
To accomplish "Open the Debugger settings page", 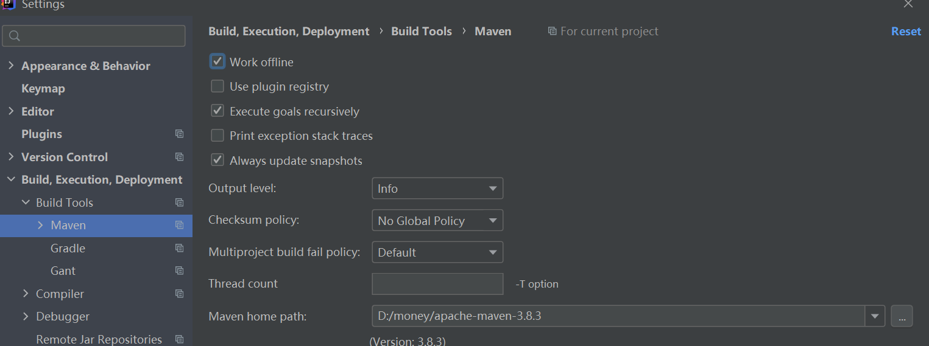I will pyautogui.click(x=63, y=316).
